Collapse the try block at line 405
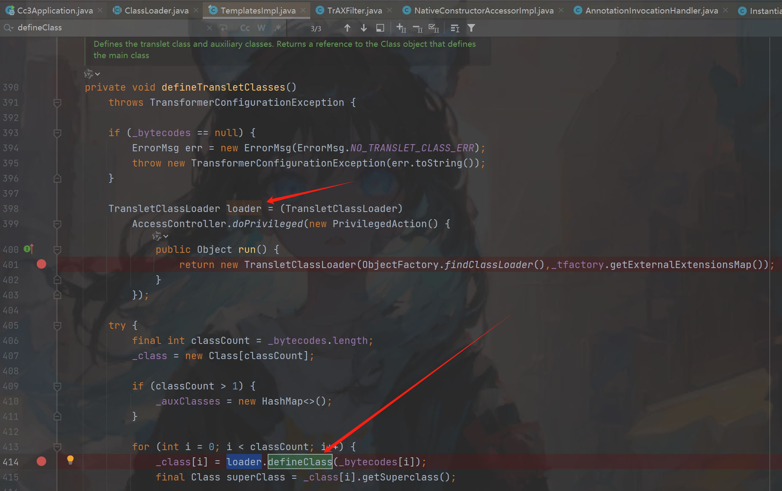The image size is (782, 491). tap(57, 325)
